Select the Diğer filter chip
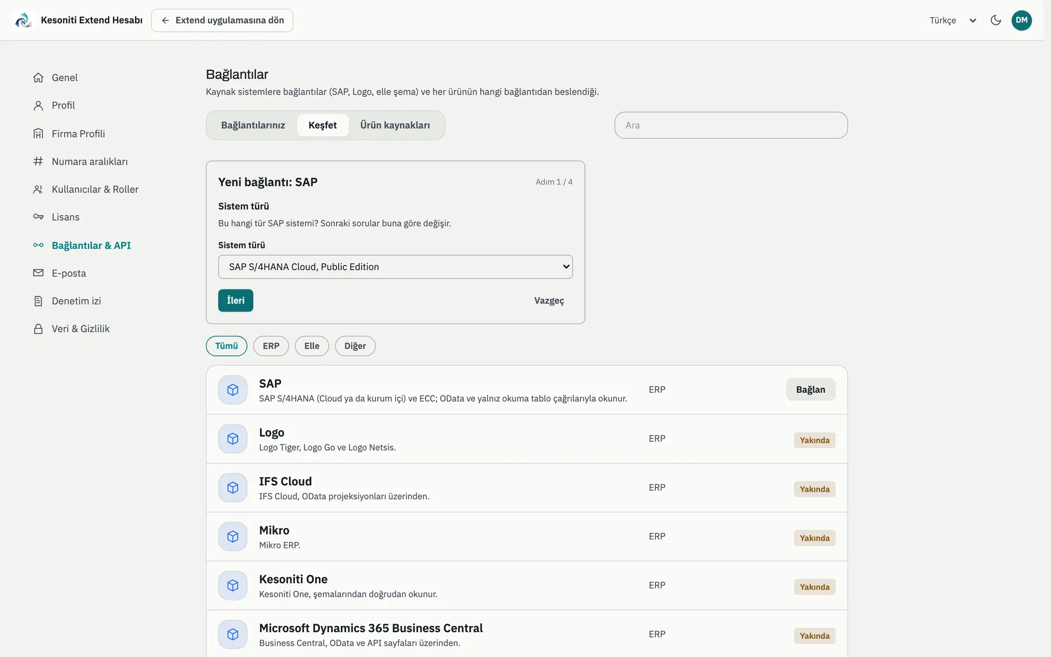 [x=355, y=346]
